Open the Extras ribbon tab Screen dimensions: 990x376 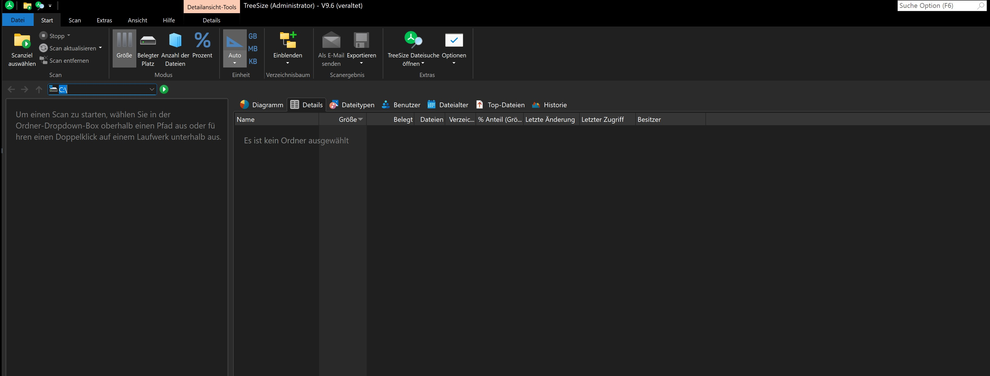(104, 20)
